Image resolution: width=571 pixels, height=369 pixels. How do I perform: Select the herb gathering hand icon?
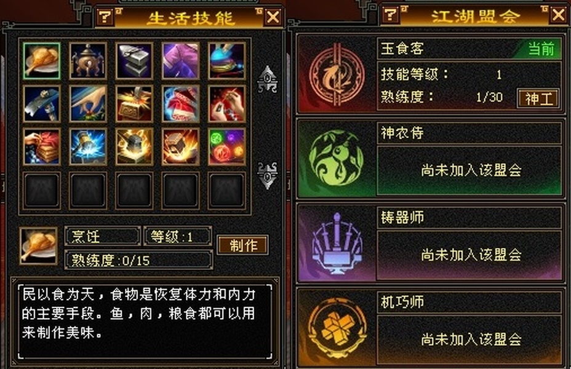88,104
